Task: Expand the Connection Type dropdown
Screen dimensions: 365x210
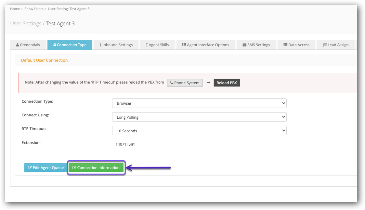Action: point(199,103)
